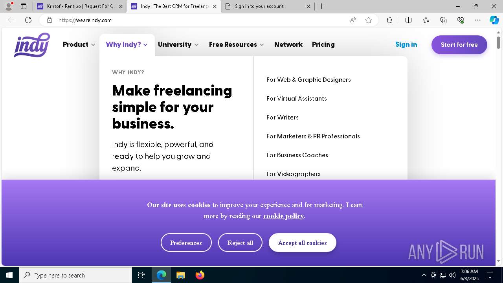Click the Read aloud icon
This screenshot has height=283, width=503.
tap(353, 20)
